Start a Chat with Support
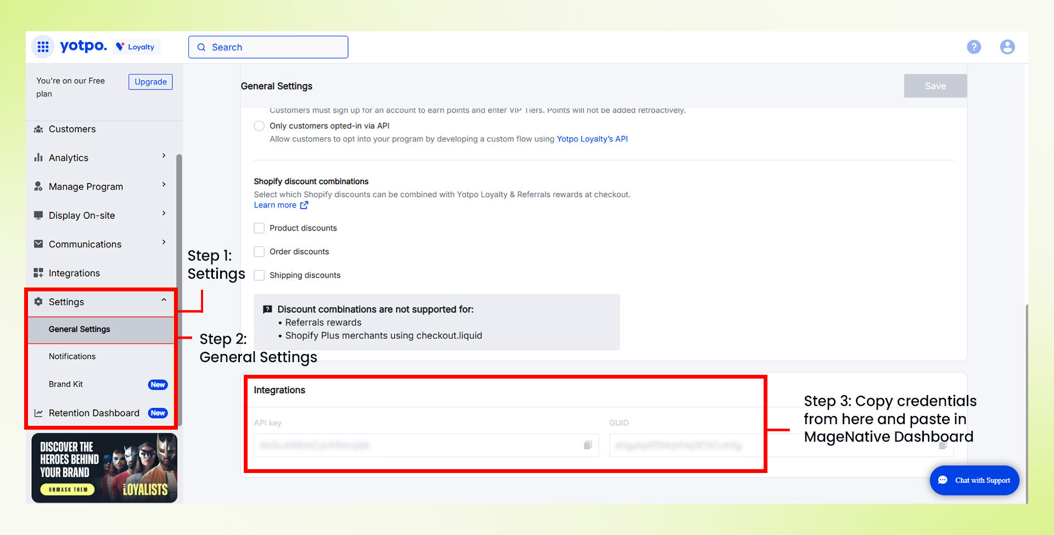The width and height of the screenshot is (1054, 535). [974, 480]
